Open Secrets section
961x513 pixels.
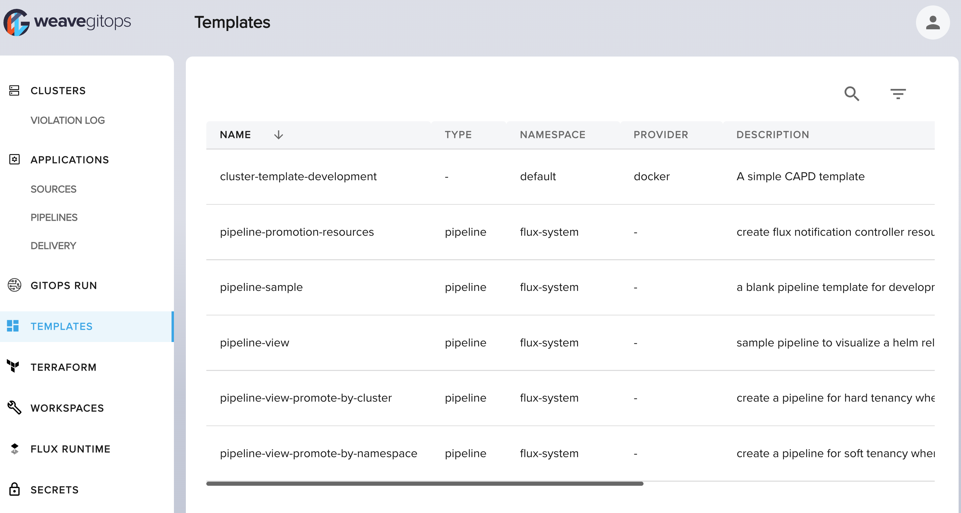(55, 489)
